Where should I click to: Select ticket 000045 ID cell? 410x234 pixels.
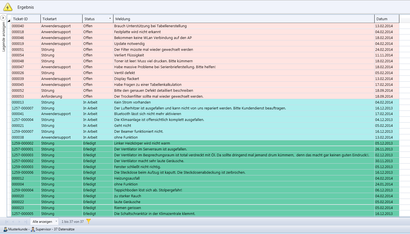26,84
